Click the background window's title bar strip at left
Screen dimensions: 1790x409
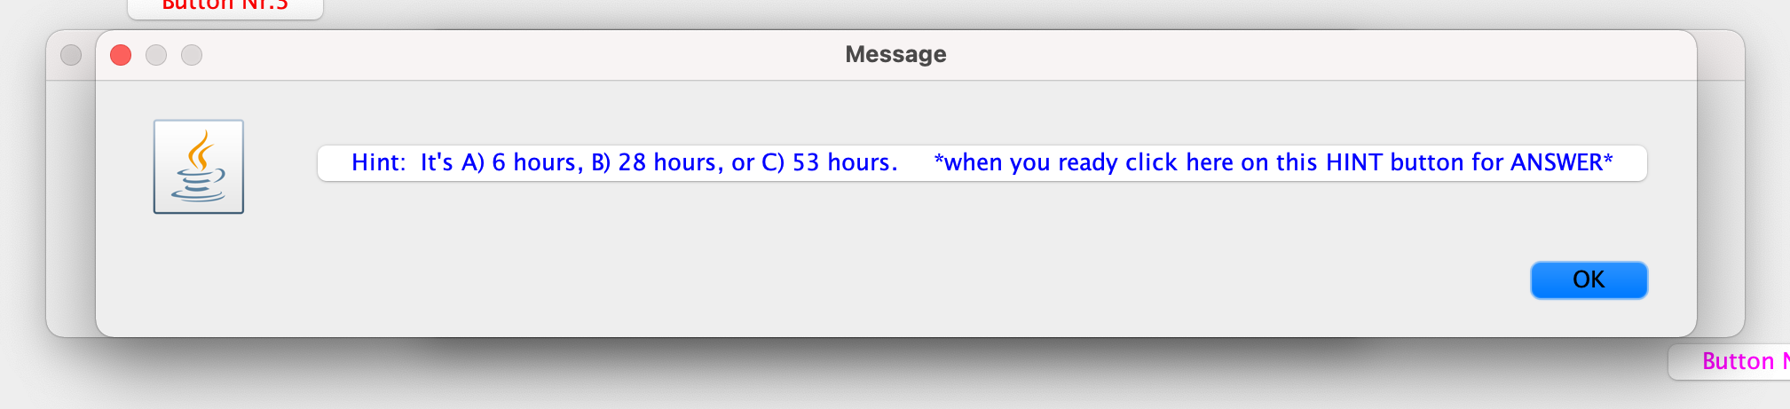pos(71,55)
